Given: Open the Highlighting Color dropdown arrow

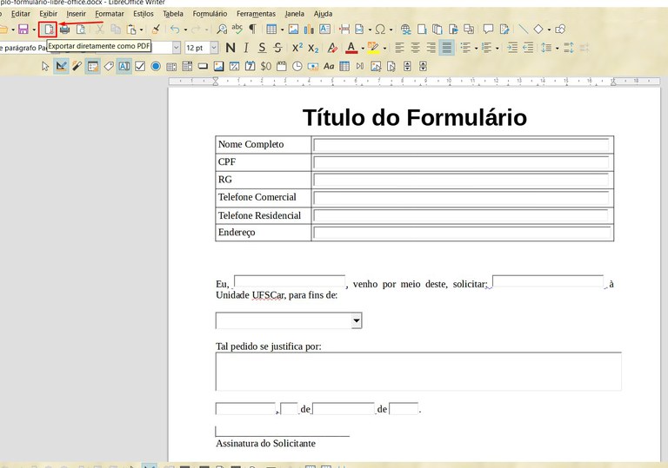Looking at the screenshot, I should pos(384,48).
